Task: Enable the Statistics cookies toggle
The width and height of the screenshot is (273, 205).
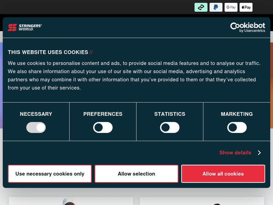Action: pyautogui.click(x=170, y=127)
